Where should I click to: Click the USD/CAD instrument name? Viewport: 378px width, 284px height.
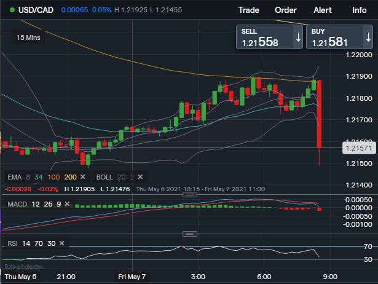[36, 10]
